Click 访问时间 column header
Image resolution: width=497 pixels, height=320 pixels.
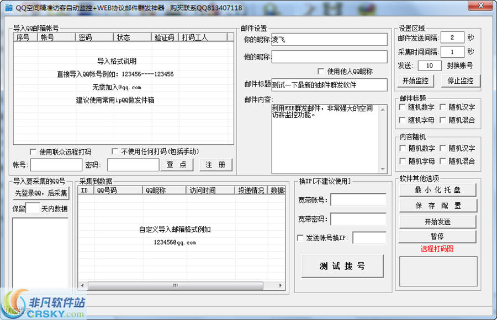211,190
